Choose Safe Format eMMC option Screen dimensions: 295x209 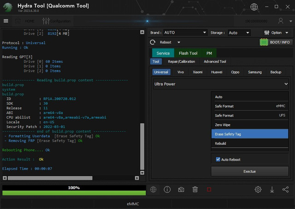[250, 106]
